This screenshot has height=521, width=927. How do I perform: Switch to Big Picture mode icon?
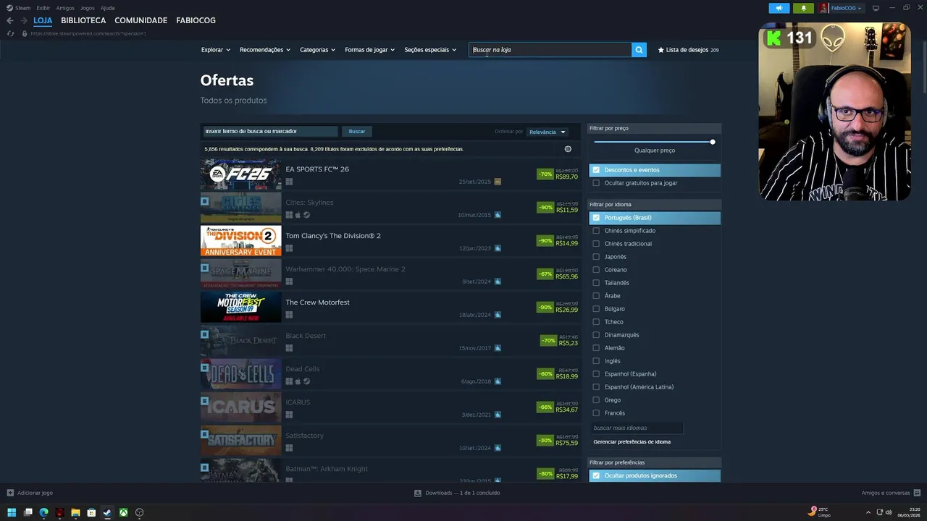click(876, 8)
